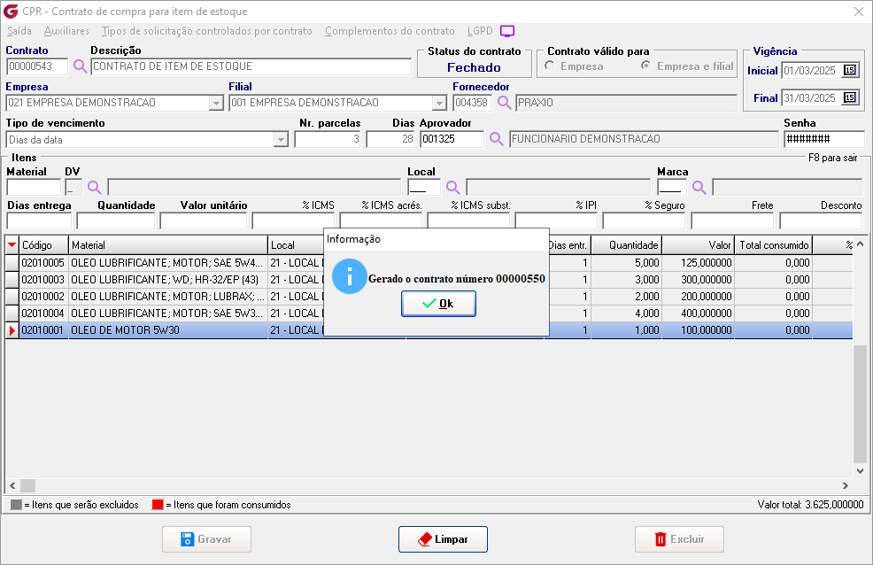Click the blue information icon in dialog
This screenshot has height=565, width=873.
point(349,276)
